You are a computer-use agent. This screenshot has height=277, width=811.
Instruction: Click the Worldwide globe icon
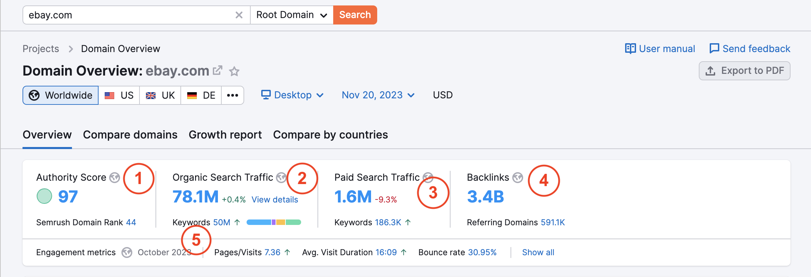coord(34,95)
